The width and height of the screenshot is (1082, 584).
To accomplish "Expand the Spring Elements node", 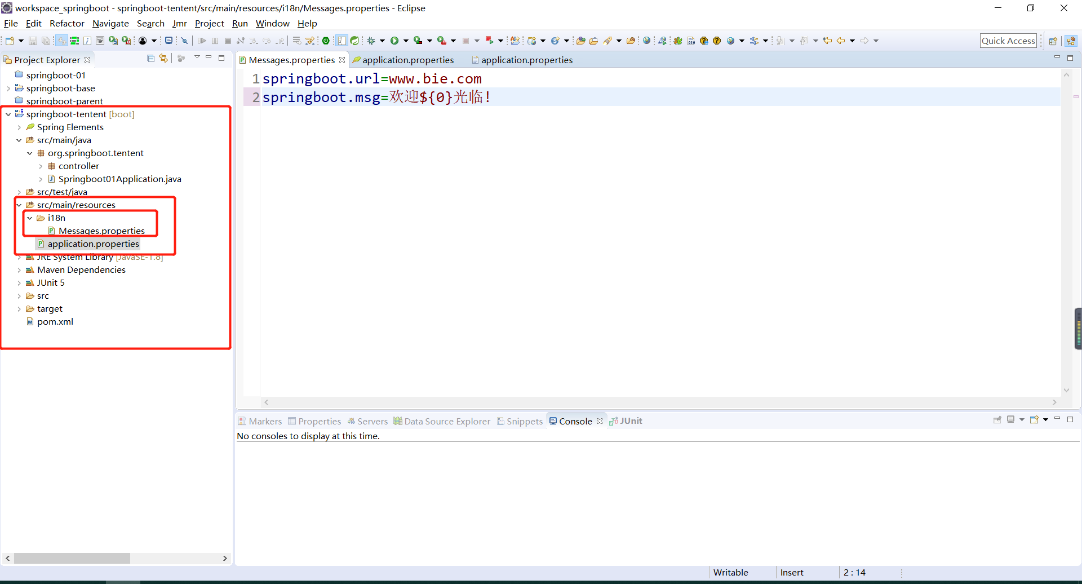I will point(19,127).
